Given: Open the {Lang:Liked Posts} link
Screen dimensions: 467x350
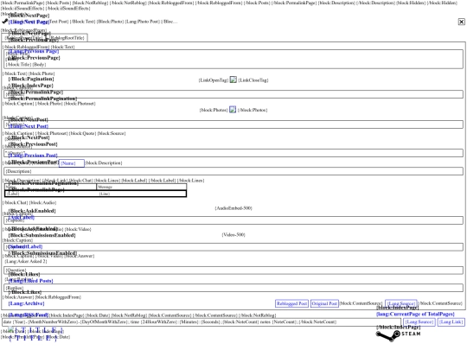Looking at the screenshot, I should (x=30, y=281).
